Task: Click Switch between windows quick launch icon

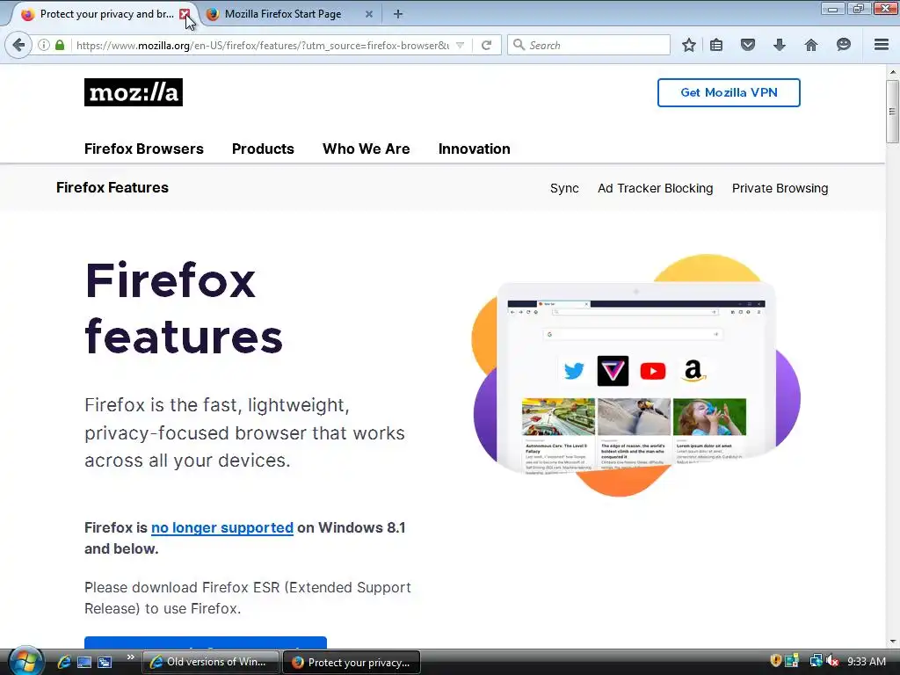Action: [105, 662]
